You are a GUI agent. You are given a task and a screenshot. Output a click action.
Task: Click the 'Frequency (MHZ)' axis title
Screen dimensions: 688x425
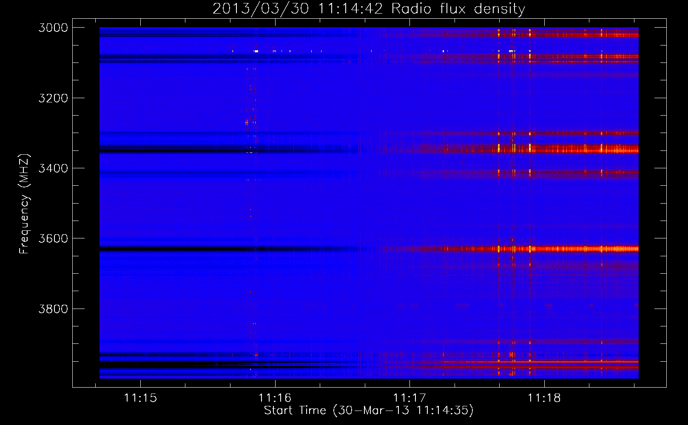(25, 204)
